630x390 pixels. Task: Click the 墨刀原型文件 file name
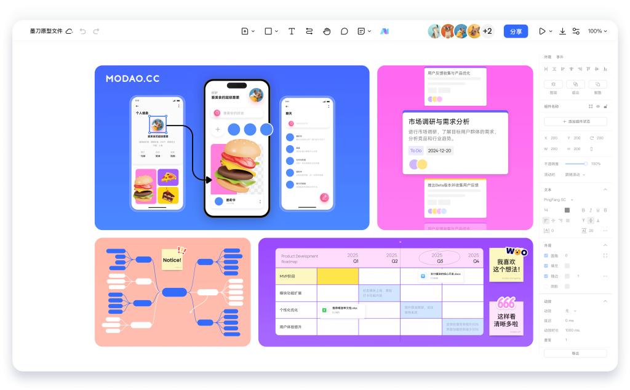pyautogui.click(x=46, y=31)
